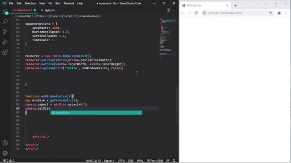The height and width of the screenshot is (163, 291).
Task: Open the Source Control view
Action: coord(5,32)
